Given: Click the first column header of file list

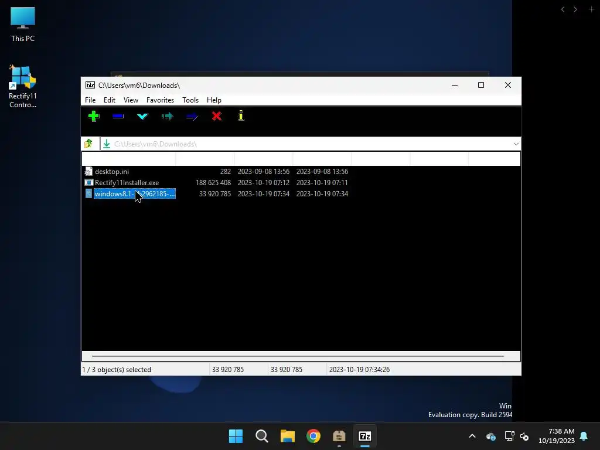Looking at the screenshot, I should (128, 158).
